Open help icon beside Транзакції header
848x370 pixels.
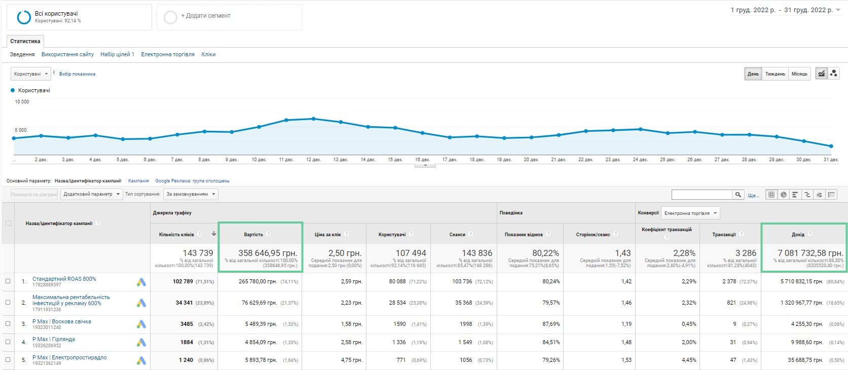741,234
